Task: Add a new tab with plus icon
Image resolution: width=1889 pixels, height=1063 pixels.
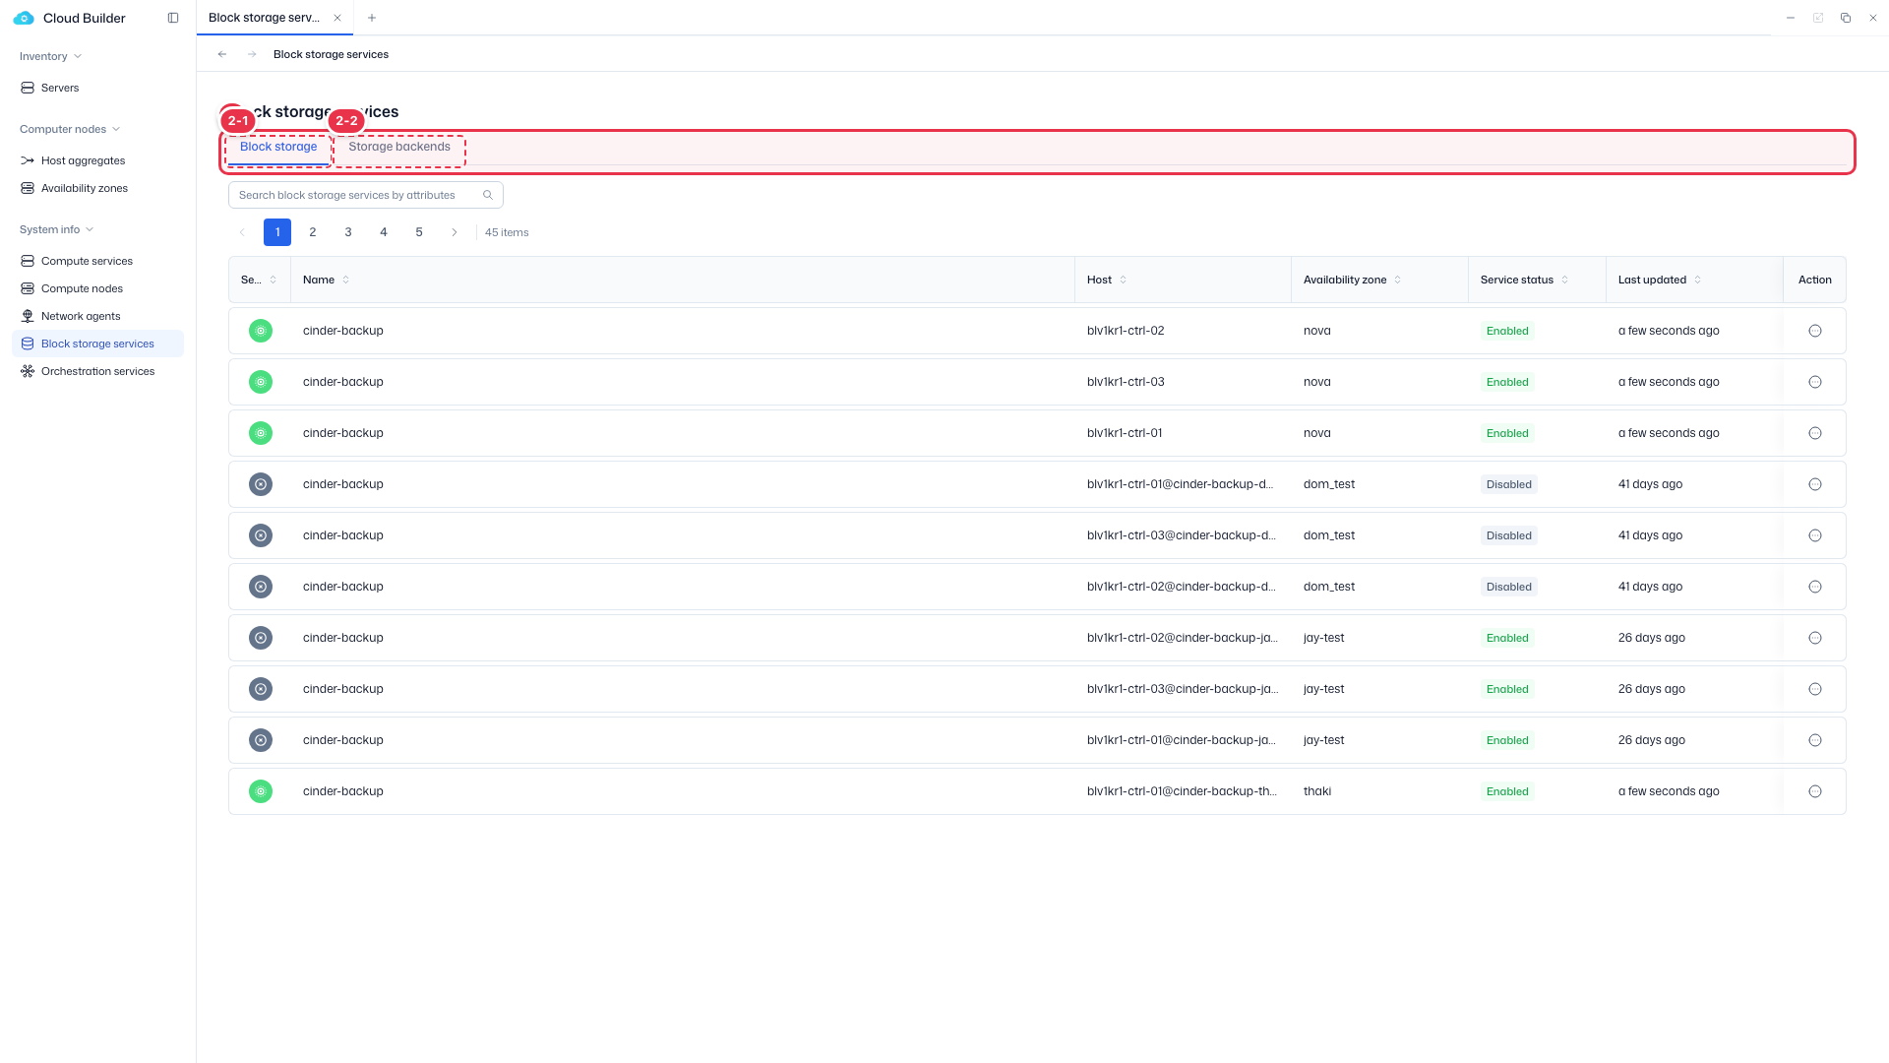Action: click(x=372, y=18)
